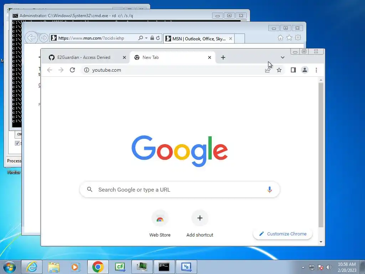Open a new Chrome tab with plus button

(x=223, y=57)
